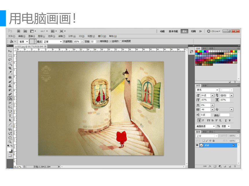Select the Pen tool
This screenshot has width=249, height=186.
[10, 112]
